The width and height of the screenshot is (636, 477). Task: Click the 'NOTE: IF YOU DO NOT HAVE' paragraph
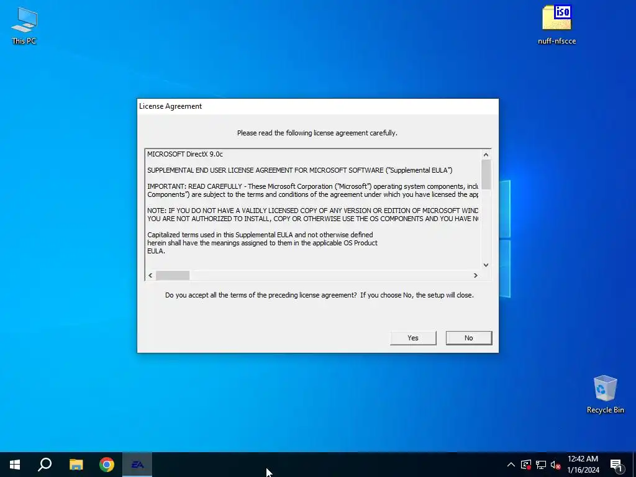click(313, 214)
